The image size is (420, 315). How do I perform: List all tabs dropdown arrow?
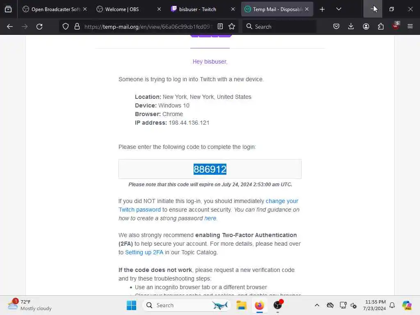point(338,9)
